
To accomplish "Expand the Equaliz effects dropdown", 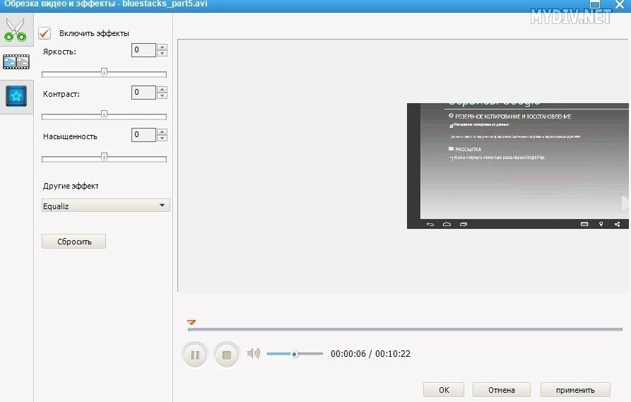I will click(105, 206).
